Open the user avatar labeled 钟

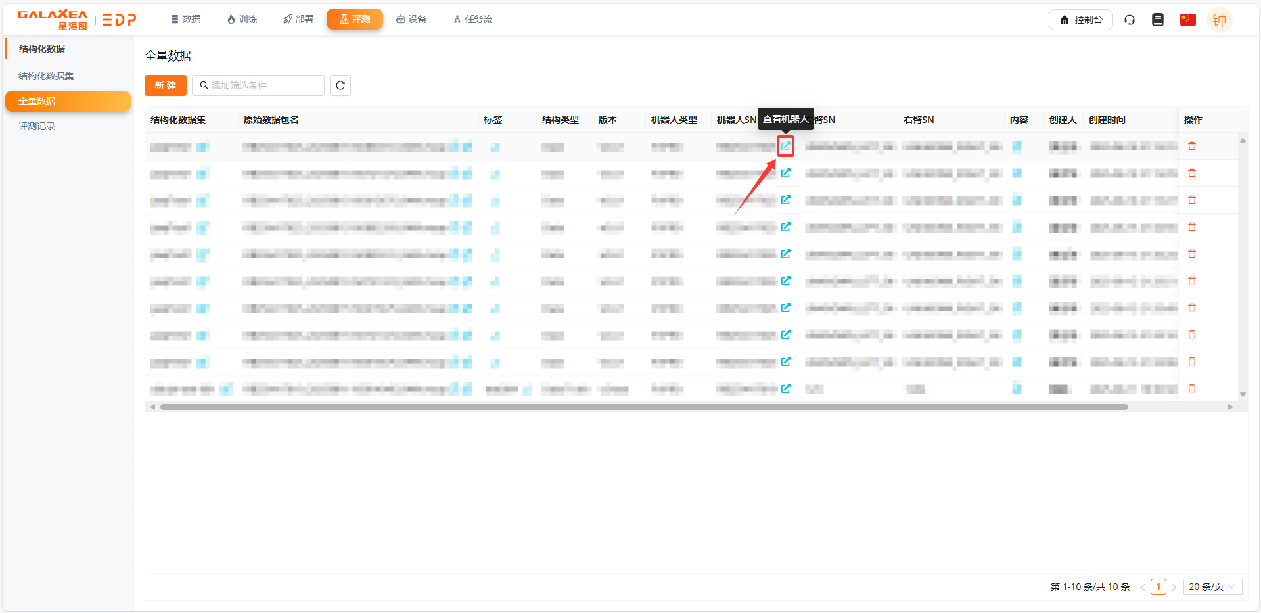[1219, 20]
